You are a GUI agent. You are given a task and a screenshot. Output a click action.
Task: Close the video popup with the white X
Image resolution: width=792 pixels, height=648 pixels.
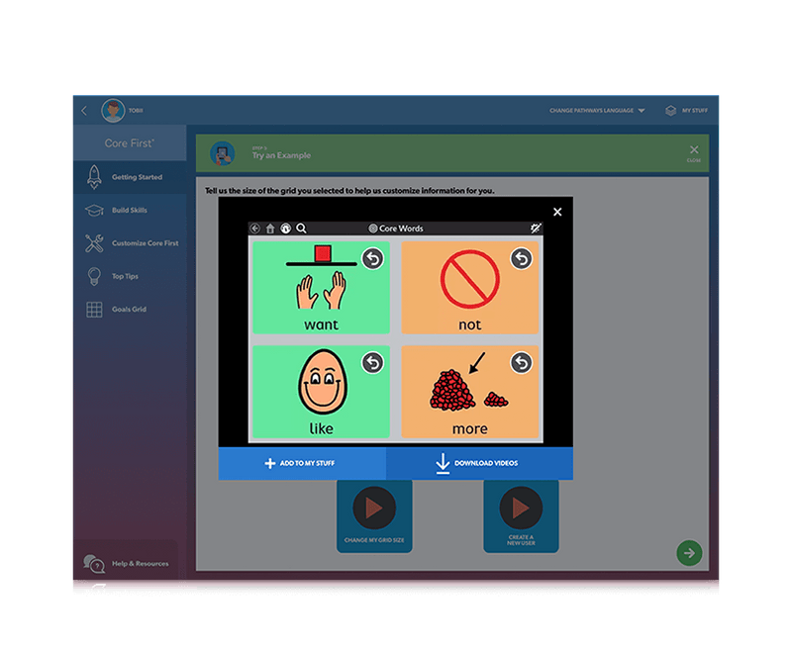point(557,212)
